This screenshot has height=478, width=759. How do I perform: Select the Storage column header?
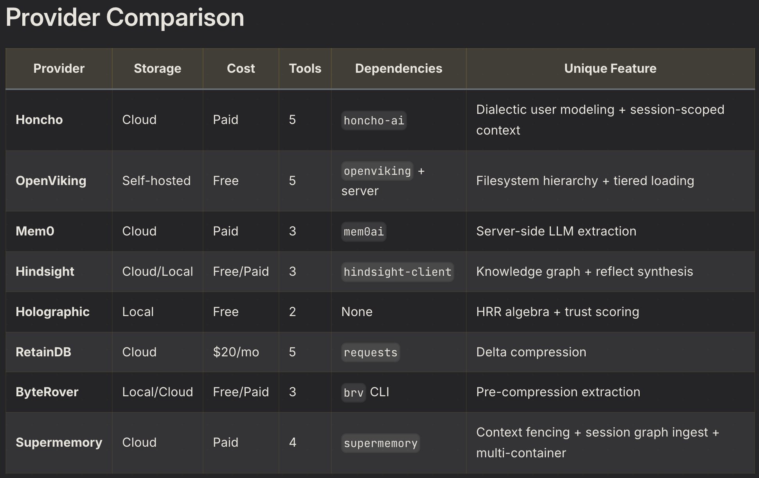click(x=158, y=68)
